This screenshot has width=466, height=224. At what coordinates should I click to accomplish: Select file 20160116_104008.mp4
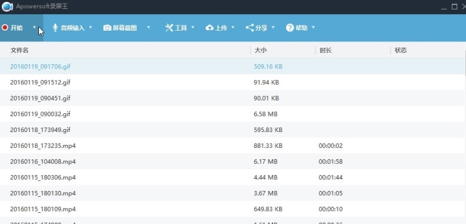pyautogui.click(x=43, y=162)
